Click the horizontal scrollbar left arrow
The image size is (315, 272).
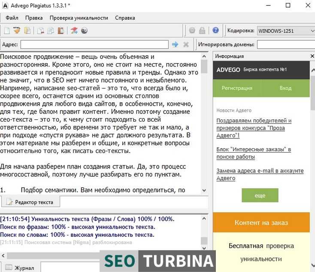(x=3, y=256)
